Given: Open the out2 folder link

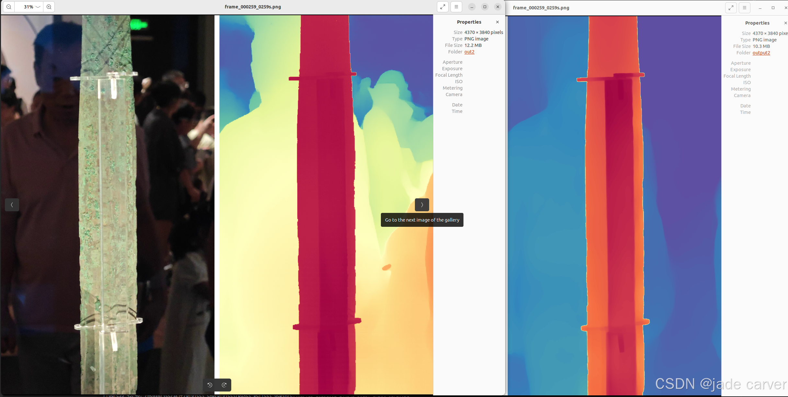Looking at the screenshot, I should point(469,52).
